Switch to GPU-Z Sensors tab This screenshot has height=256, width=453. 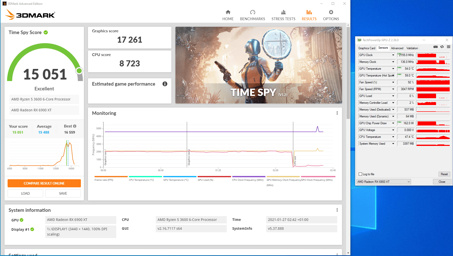tap(383, 48)
